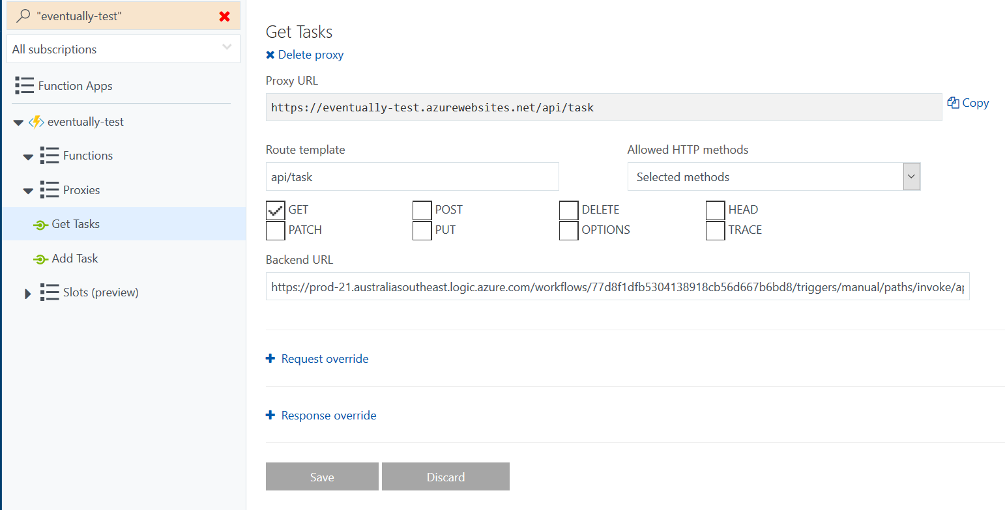Click the Backend URL input field
The image size is (1005, 510).
pos(618,287)
